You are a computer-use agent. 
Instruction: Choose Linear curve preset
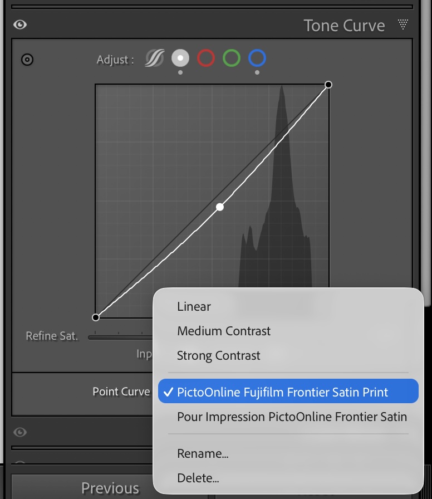194,306
